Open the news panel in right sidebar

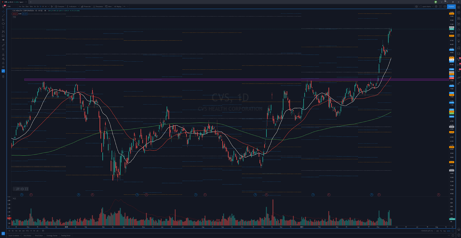459,18
